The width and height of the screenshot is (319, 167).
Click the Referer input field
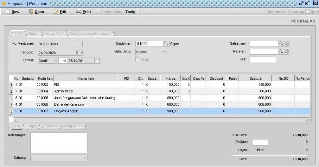coord(264,52)
